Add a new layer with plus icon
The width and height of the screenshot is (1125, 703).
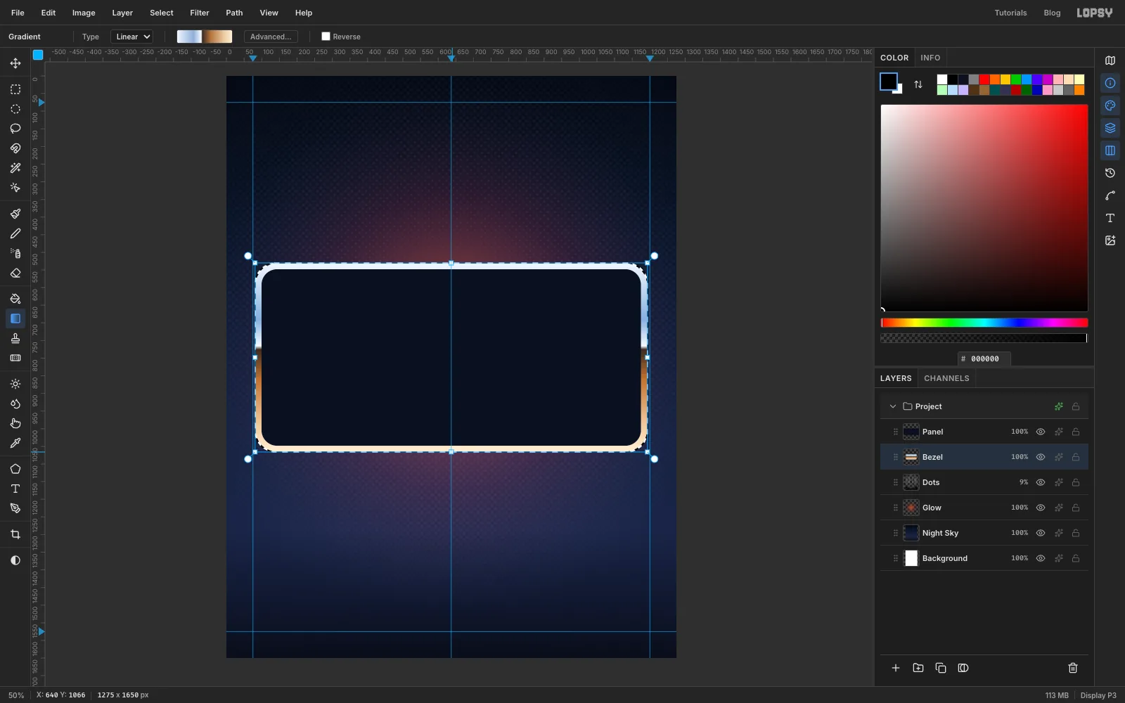[896, 668]
